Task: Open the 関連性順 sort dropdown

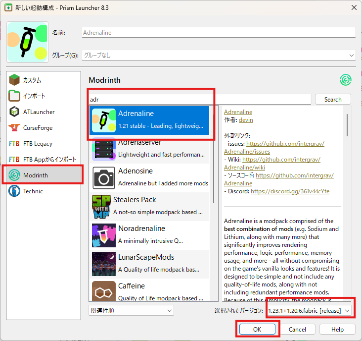Action: click(131, 310)
